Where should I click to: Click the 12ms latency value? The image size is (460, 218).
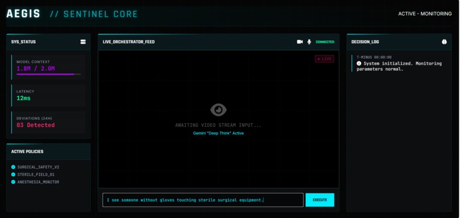coord(23,98)
